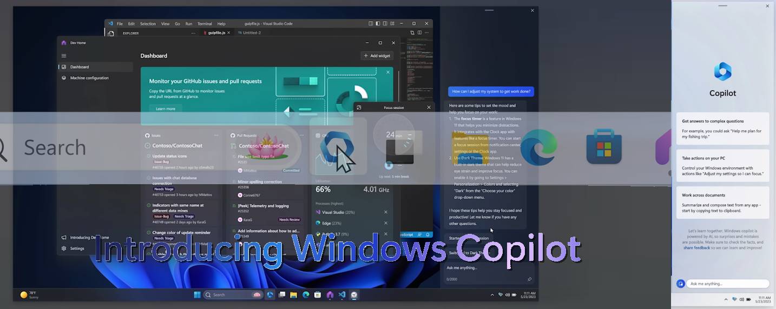The width and height of the screenshot is (776, 309).
Task: Select Dashboard in Dev Home sidebar
Action: 96,67
